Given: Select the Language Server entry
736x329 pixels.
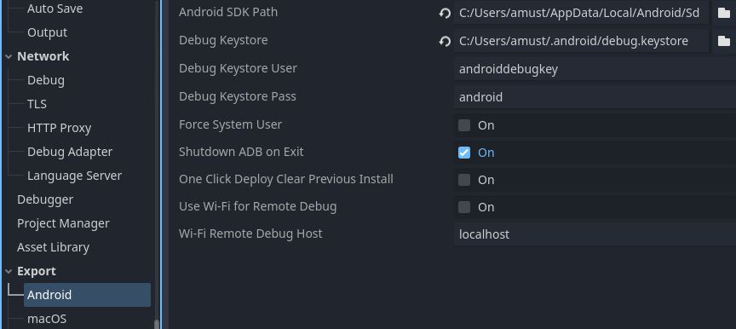Looking at the screenshot, I should (74, 176).
